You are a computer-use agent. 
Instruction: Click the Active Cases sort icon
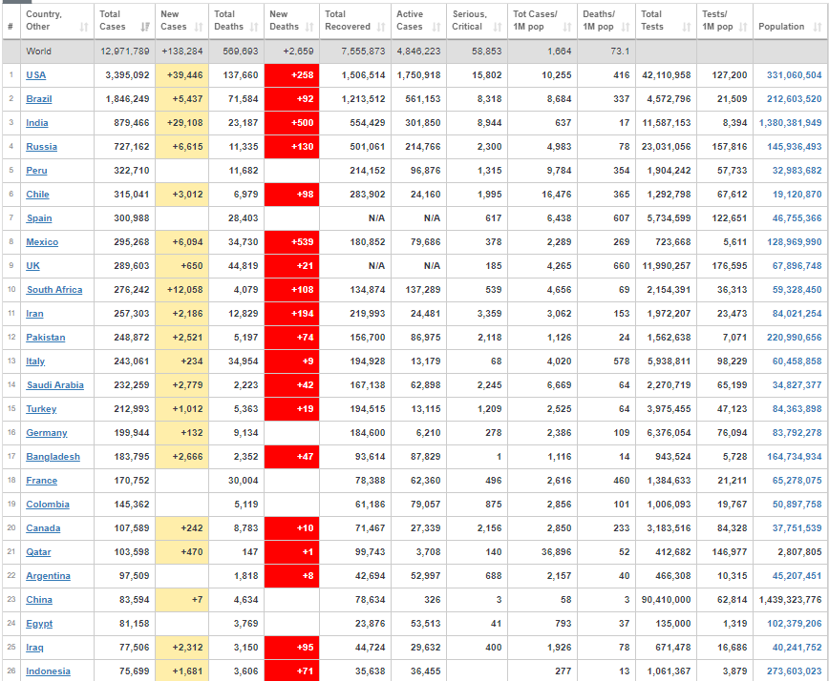coord(437,27)
